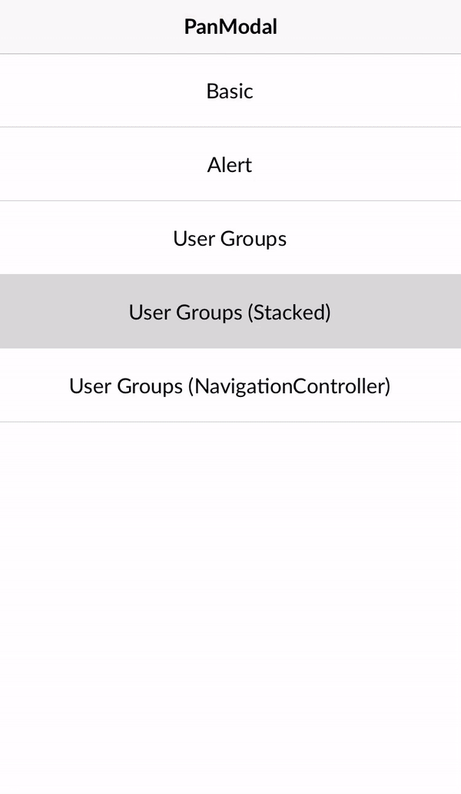Select User Groups (NavigationController) entry
The height and width of the screenshot is (794, 461).
(x=230, y=385)
